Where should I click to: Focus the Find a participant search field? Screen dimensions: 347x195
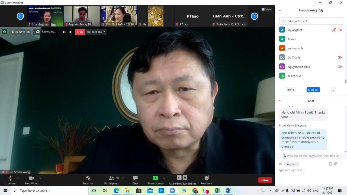311,21
